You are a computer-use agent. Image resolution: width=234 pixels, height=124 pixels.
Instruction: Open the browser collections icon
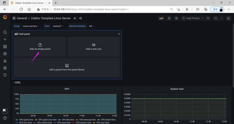[206, 9]
